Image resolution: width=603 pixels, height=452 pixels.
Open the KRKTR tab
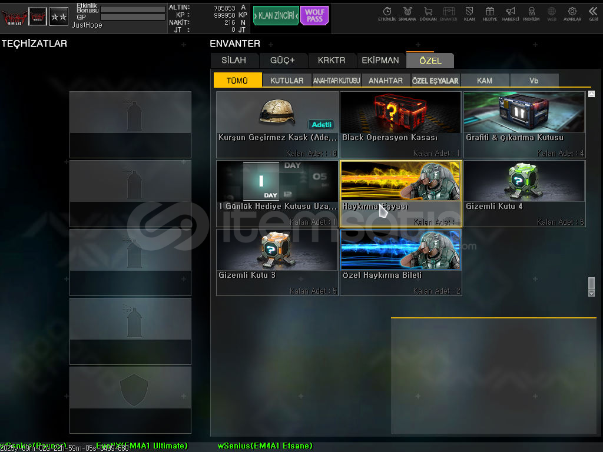coord(332,61)
